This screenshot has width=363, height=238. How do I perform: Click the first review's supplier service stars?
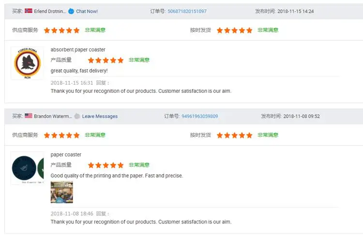61,30
